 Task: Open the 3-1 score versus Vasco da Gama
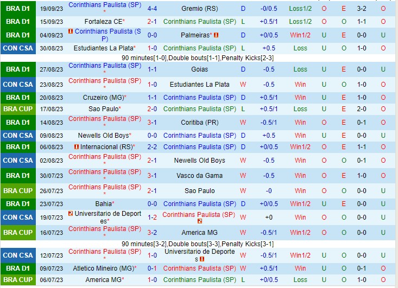point(152,175)
